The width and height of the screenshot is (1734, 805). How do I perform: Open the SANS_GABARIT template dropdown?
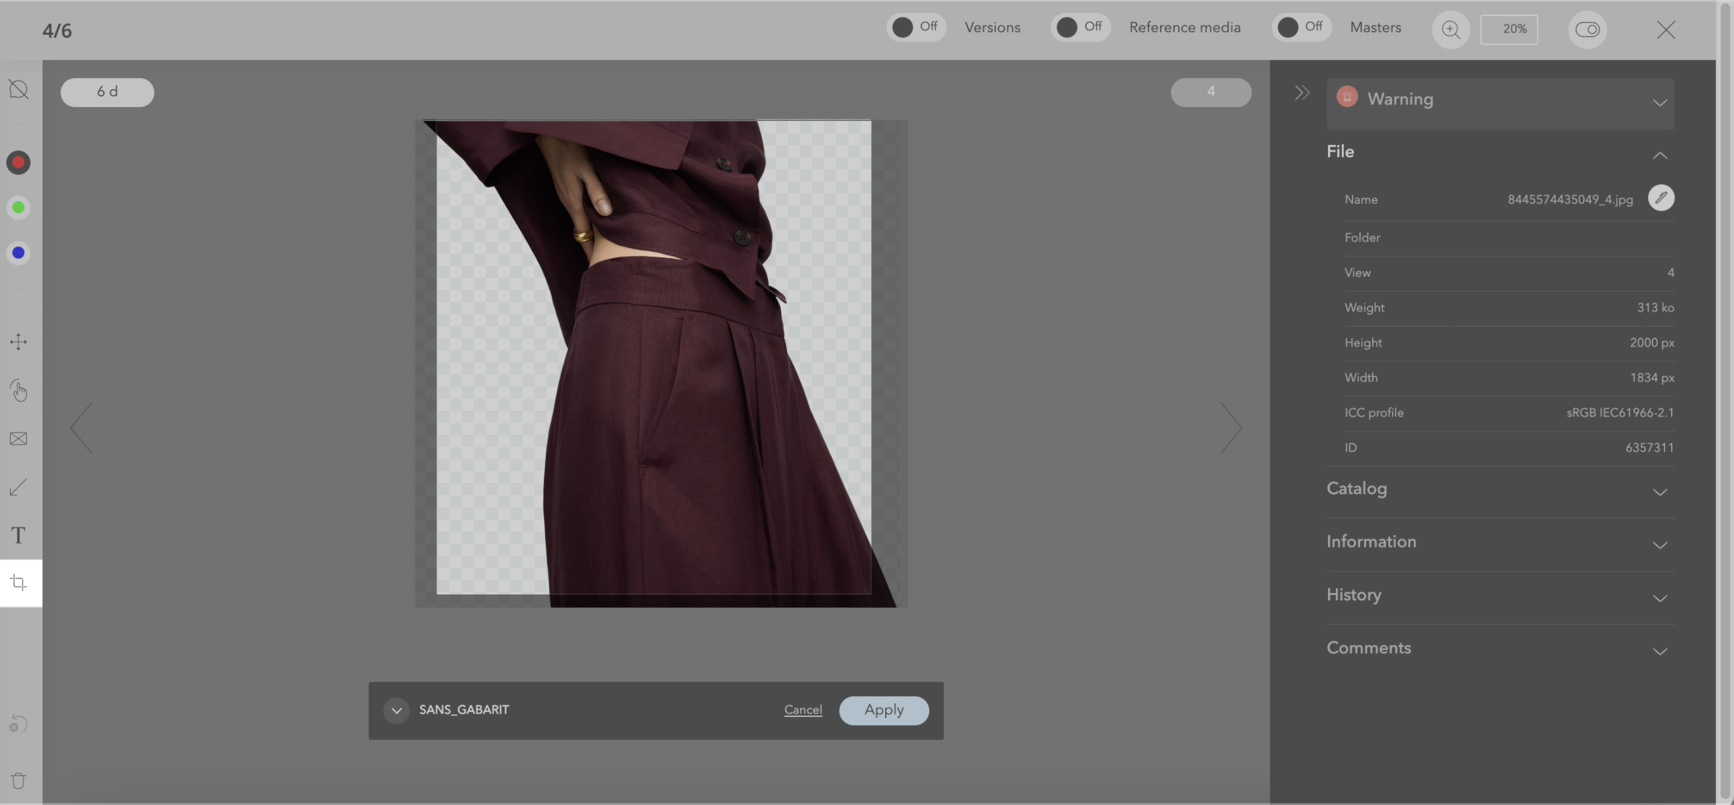(397, 711)
